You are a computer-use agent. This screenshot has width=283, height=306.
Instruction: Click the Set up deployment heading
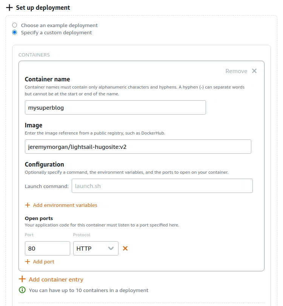pyautogui.click(x=43, y=8)
